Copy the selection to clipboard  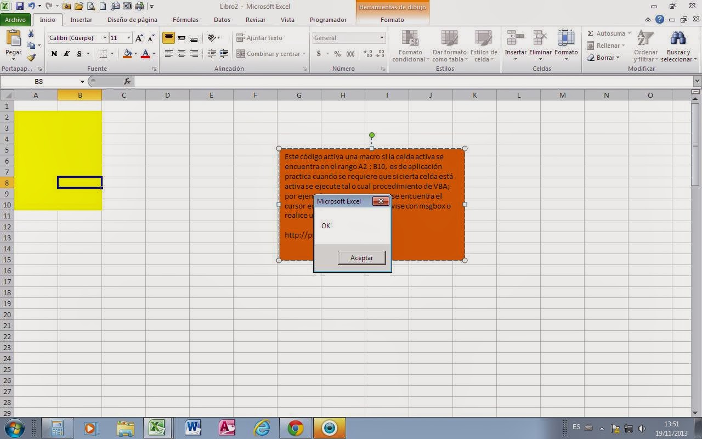tap(31, 46)
